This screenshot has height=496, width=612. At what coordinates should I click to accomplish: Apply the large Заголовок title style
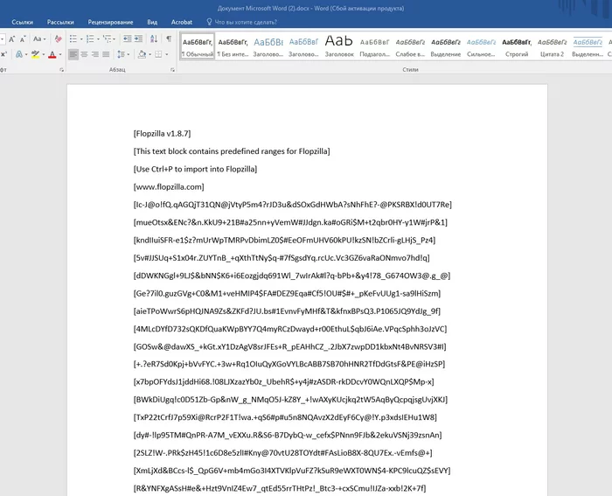339,46
